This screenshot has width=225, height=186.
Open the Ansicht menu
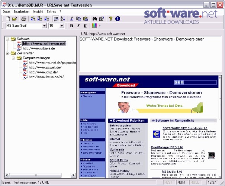[x=38, y=12]
